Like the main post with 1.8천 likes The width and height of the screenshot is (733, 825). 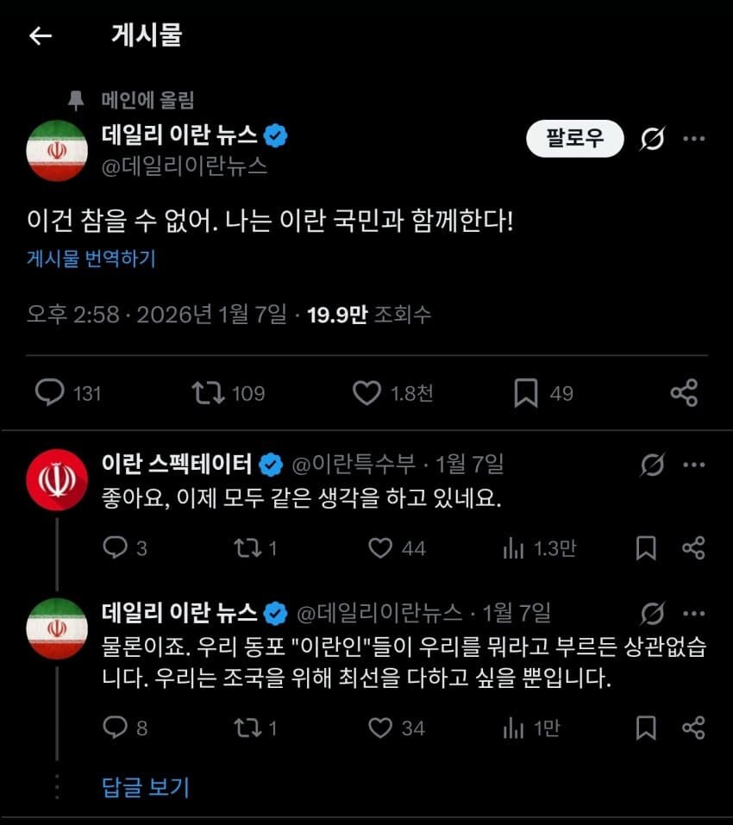click(366, 393)
